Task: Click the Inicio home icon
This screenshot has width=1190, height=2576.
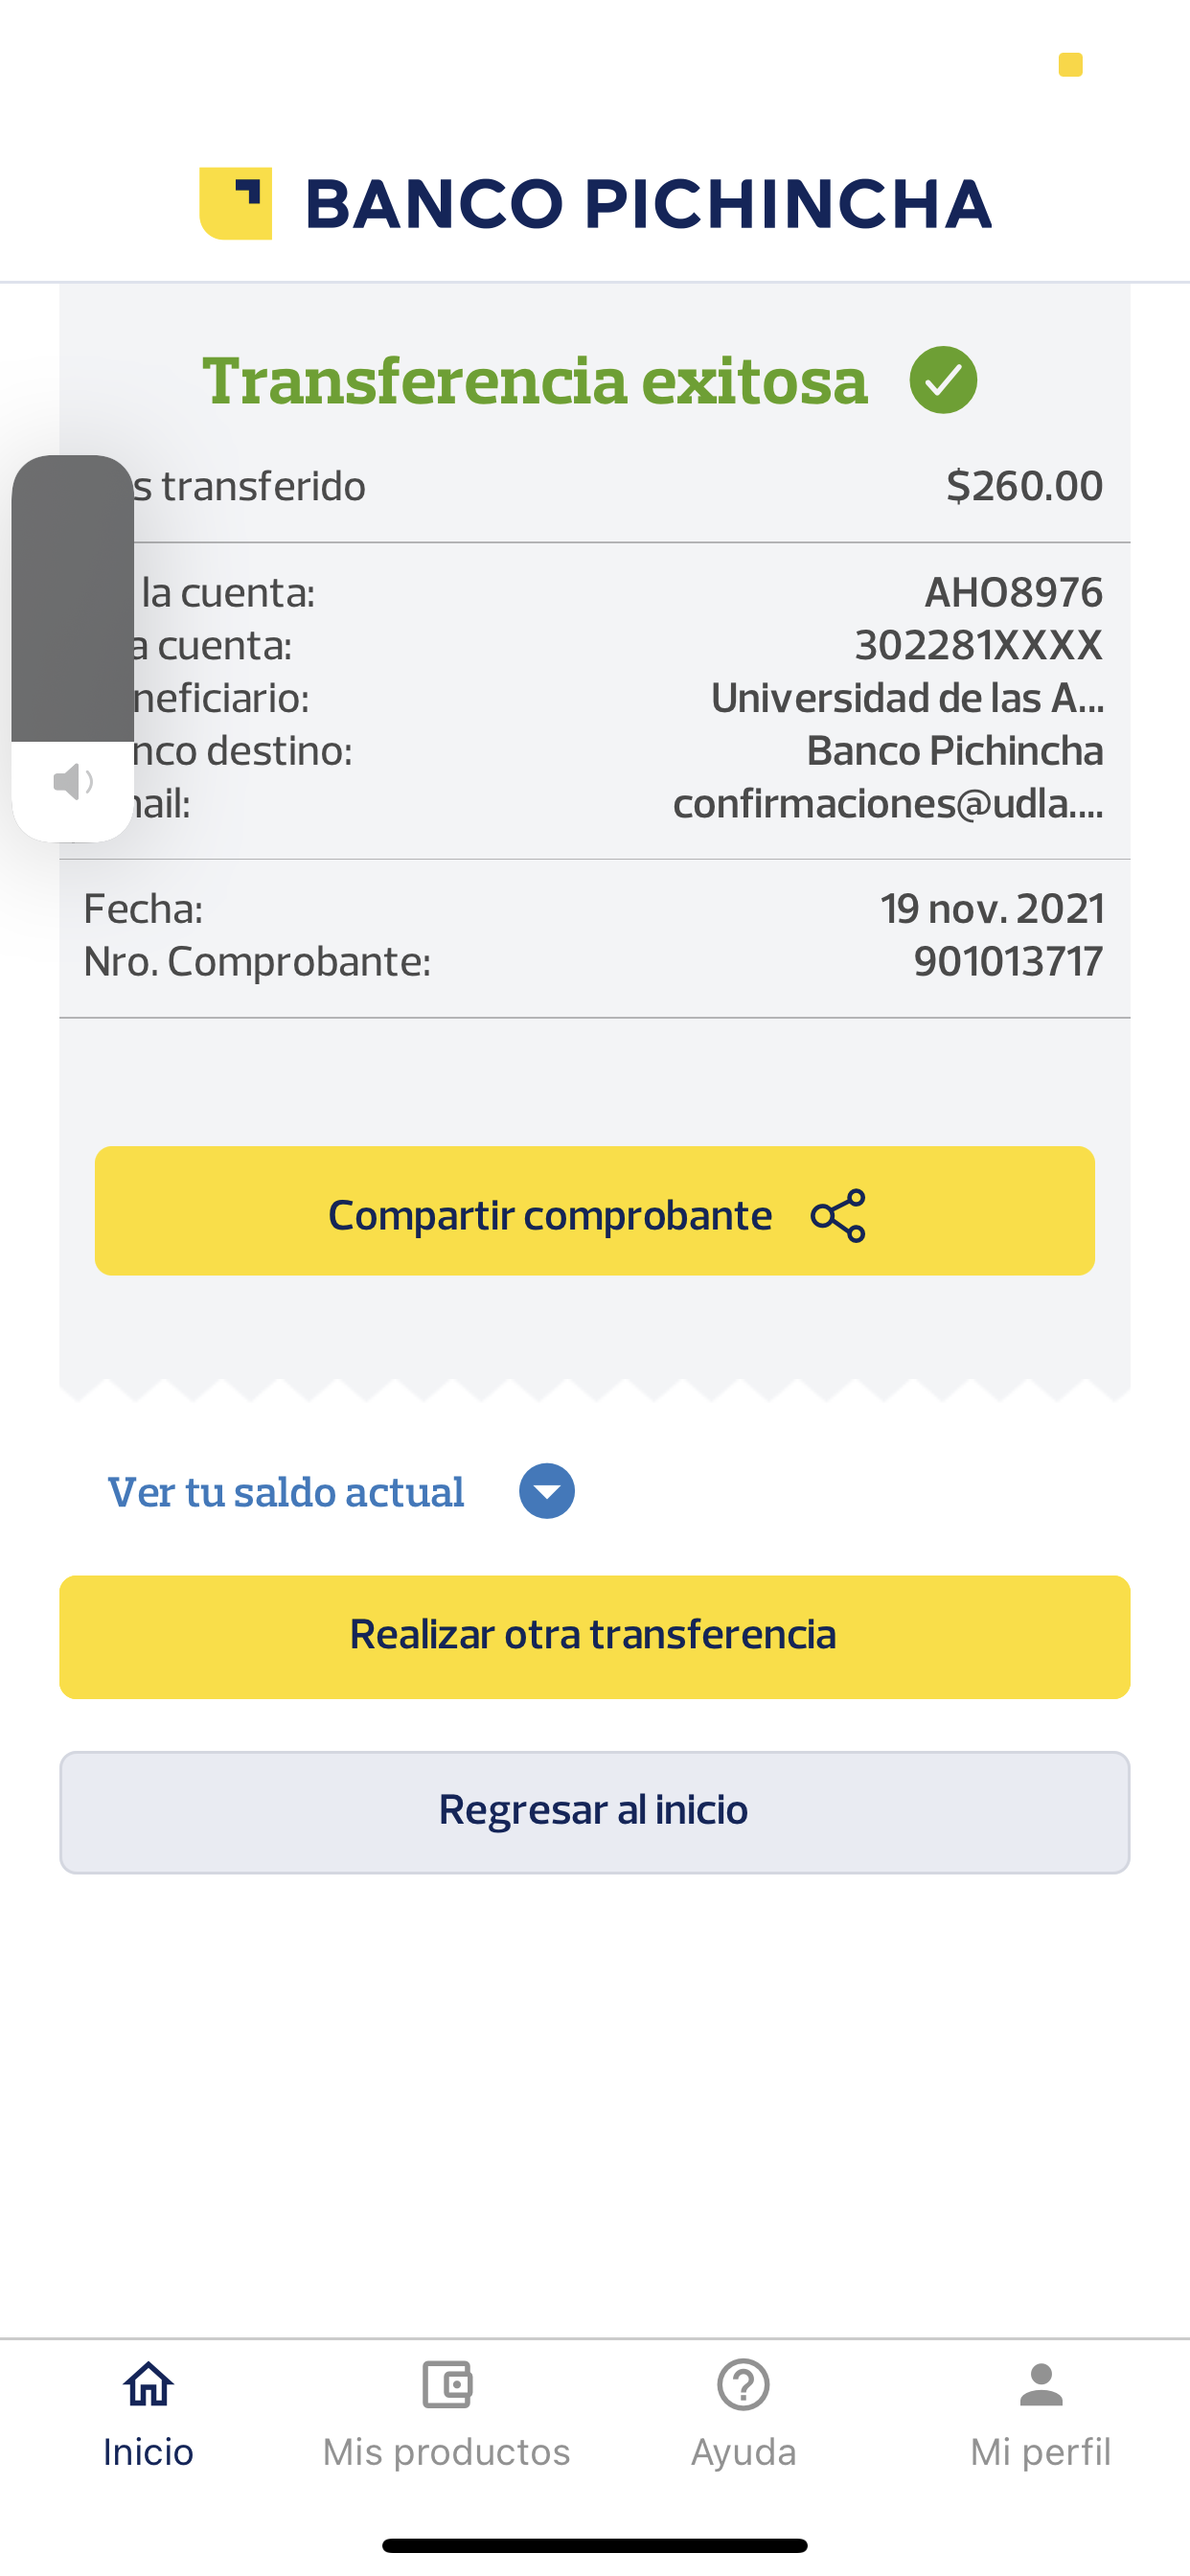Action: [148, 2385]
